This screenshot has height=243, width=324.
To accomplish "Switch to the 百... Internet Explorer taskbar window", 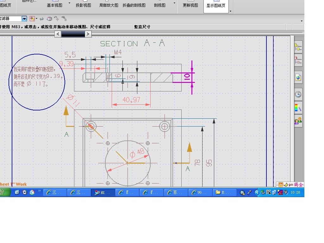I will [176, 192].
